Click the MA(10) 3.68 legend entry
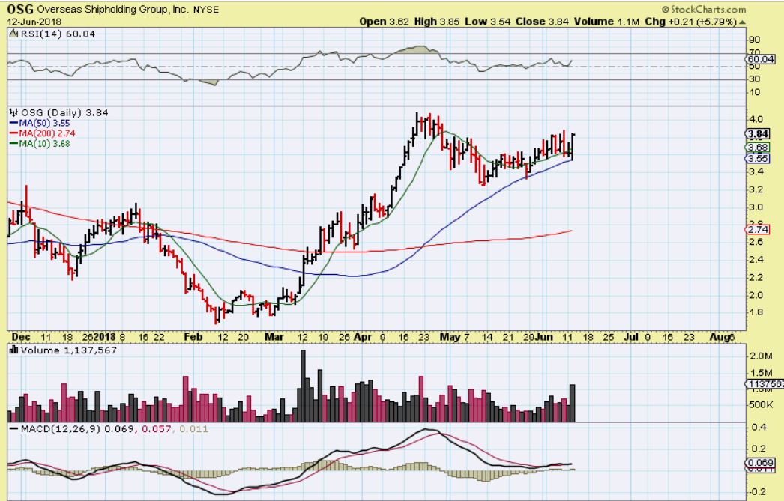The height and width of the screenshot is (501, 784). (x=40, y=143)
